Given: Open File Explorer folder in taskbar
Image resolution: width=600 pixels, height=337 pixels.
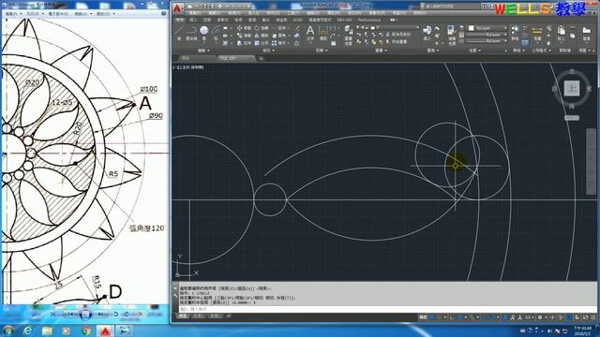Looking at the screenshot, I should click(x=47, y=330).
